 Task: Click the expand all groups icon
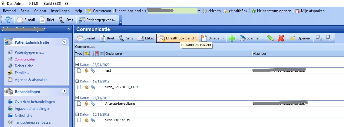click(x=319, y=38)
